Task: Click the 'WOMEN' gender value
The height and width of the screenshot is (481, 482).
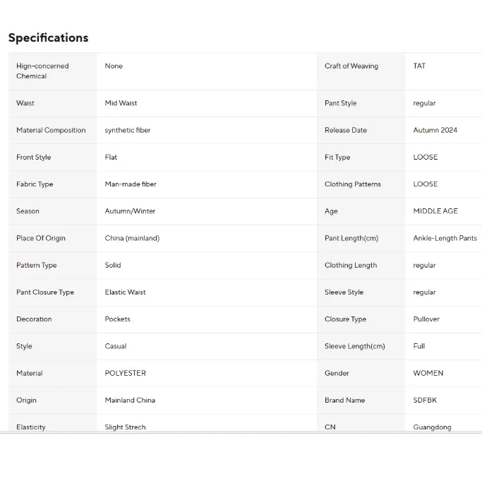Action: click(x=428, y=373)
